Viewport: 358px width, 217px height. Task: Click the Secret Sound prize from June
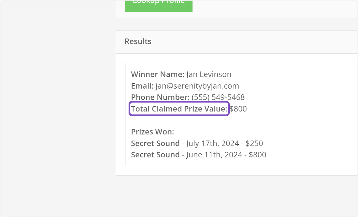155,155
